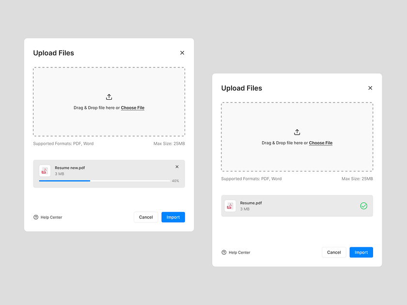Cancel the Resume new.pdf upload via its X
Screen dimensions: 407x305
pos(177,167)
